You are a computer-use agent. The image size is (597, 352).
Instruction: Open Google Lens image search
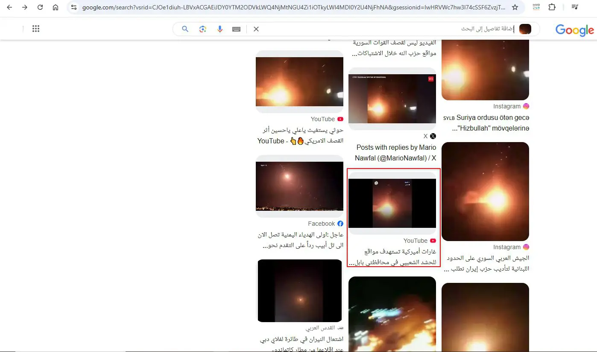pos(203,29)
